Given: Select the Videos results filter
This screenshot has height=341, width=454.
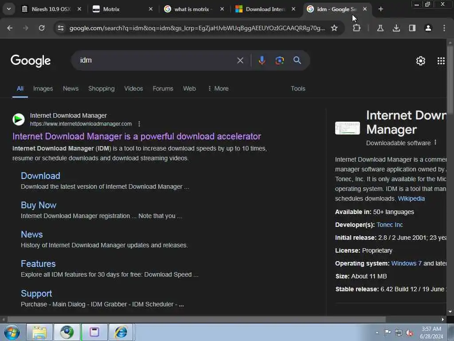Looking at the screenshot, I should 133,88.
